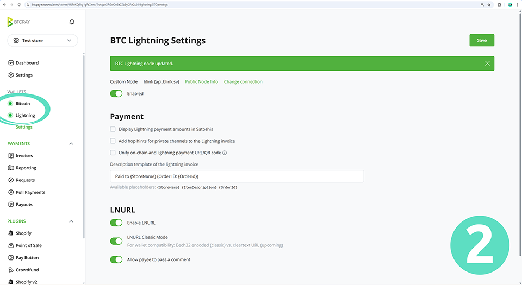The width and height of the screenshot is (522, 285).
Task: Open the Pay Button plugin
Action: [x=27, y=258]
